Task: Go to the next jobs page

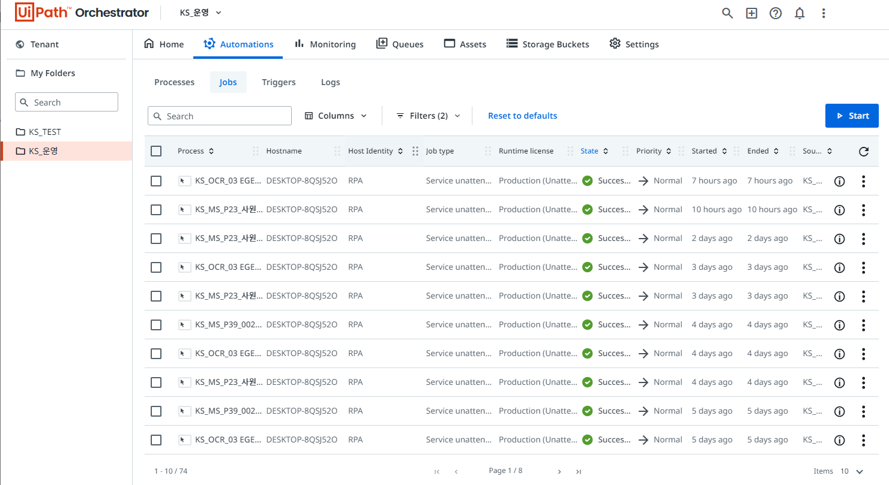Action: [x=559, y=472]
